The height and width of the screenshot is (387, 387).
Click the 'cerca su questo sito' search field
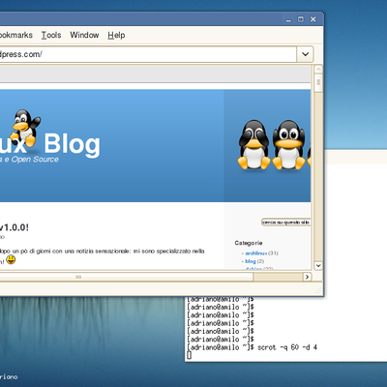285,223
